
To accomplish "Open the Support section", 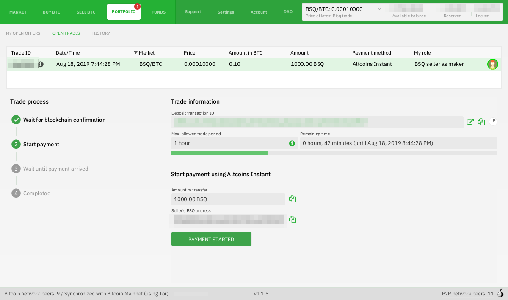I will point(193,12).
